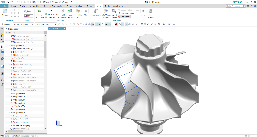Click the zoom scale input field
Screen dimensions: 257x137
(28, 16)
